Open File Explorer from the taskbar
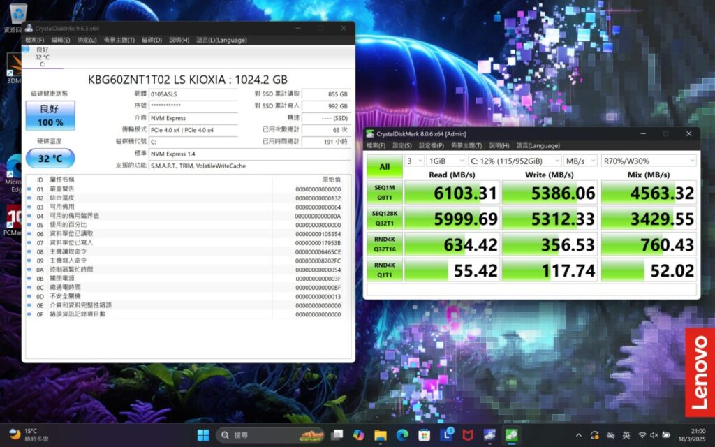The width and height of the screenshot is (715, 447). click(x=381, y=435)
